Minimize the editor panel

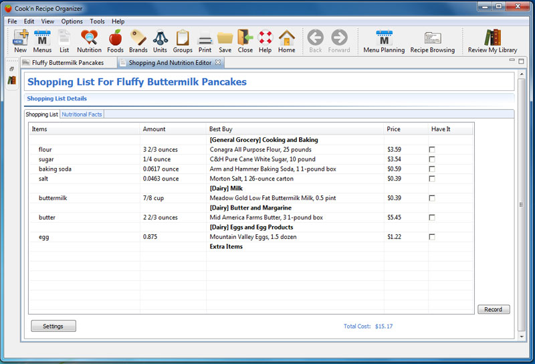512,60
